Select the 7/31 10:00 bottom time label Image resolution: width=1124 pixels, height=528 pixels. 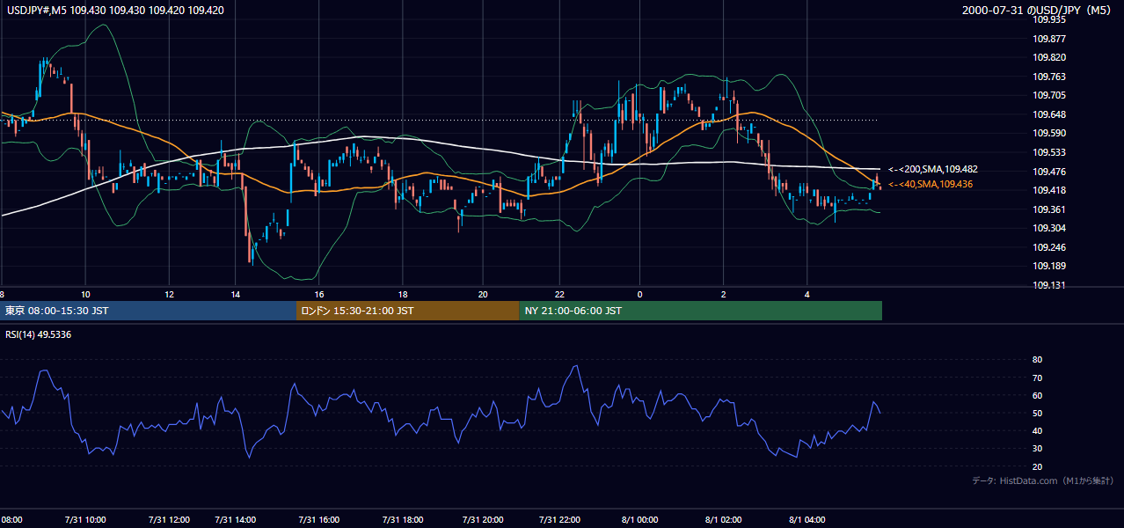point(85,520)
